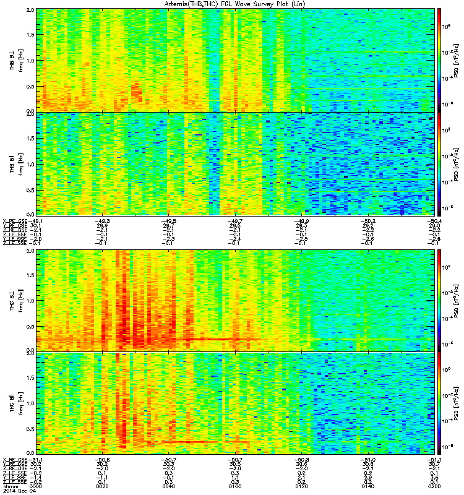Click the '10⁰' tick on THC B⊥ color bar
Image resolution: width=464 pixels, height=495 pixels.
[x=446, y=267]
